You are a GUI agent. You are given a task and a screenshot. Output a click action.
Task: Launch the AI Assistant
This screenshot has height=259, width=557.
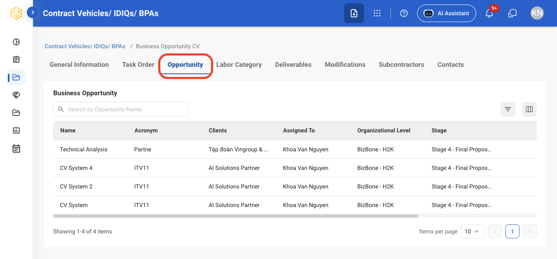click(x=446, y=13)
